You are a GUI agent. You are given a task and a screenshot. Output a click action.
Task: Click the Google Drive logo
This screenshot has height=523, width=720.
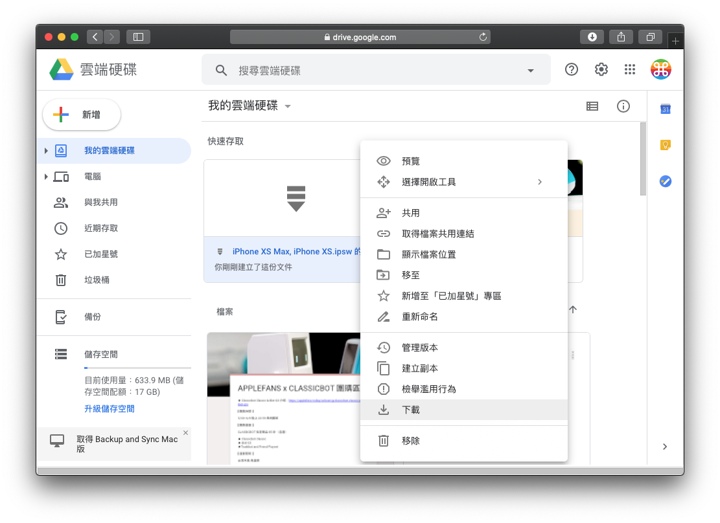(x=62, y=70)
